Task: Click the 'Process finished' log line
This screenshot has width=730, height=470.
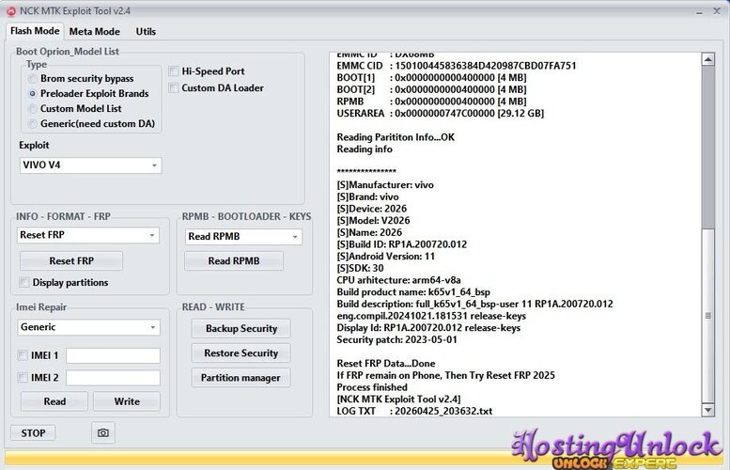Action: (372, 387)
